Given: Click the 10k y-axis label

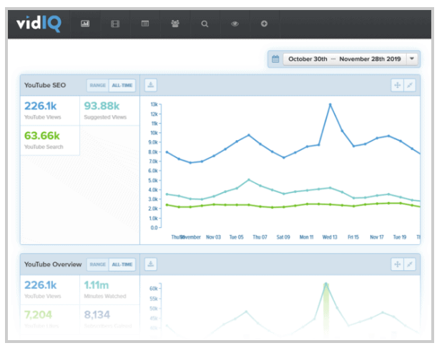Looking at the screenshot, I should point(154,133).
